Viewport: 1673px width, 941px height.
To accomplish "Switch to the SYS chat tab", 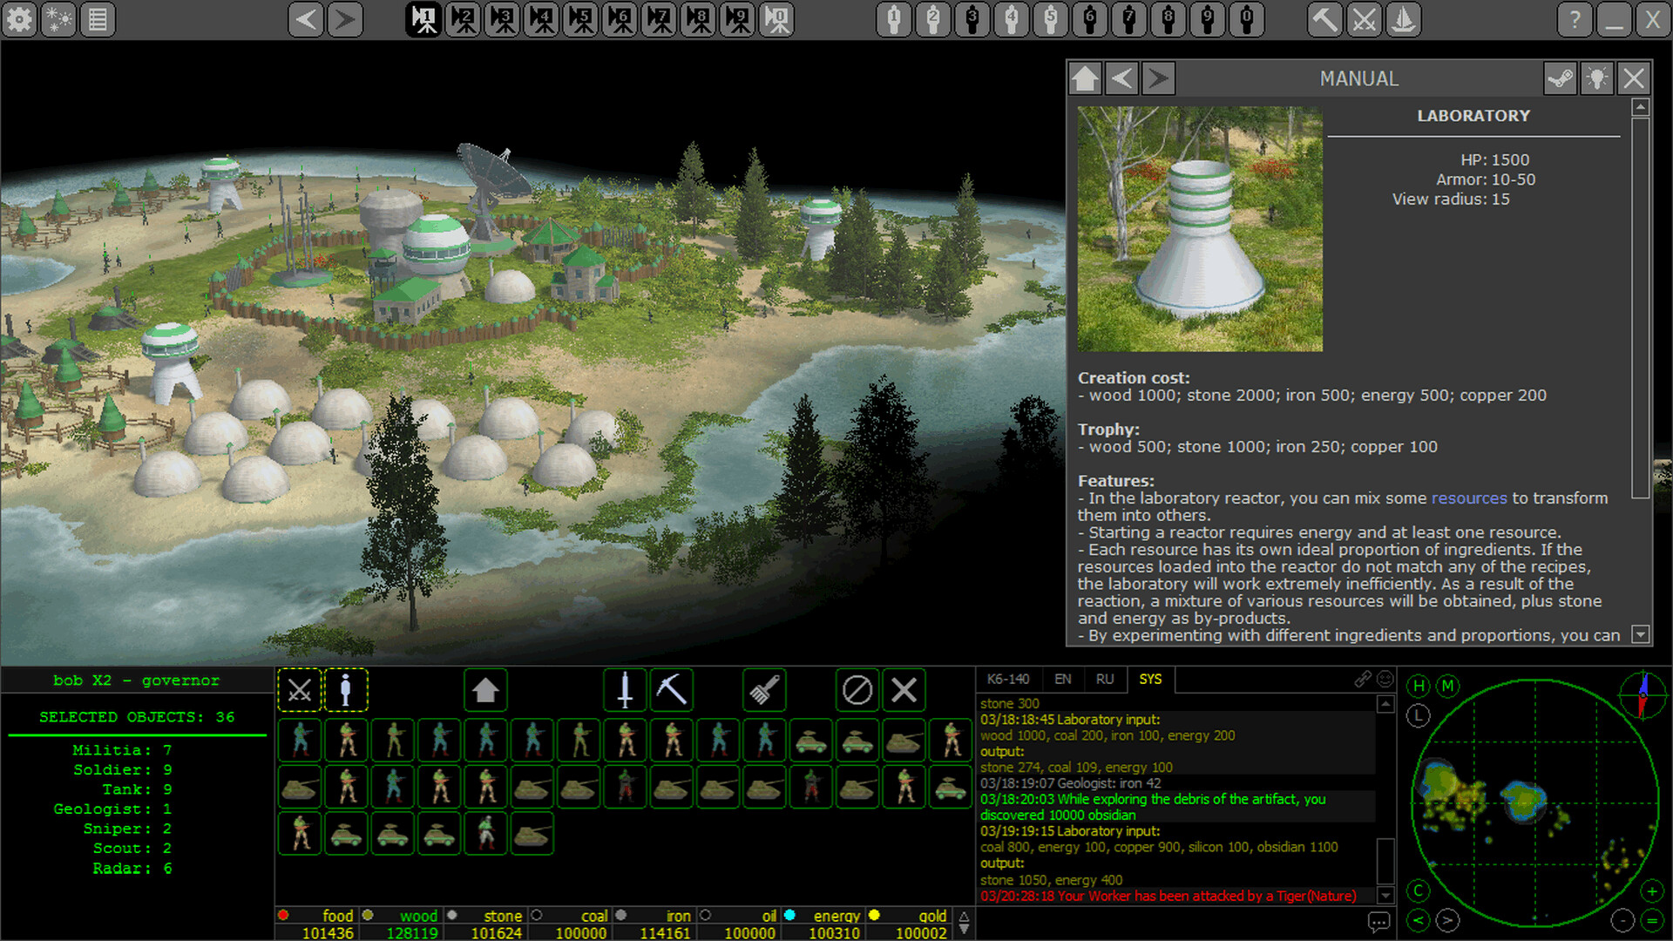I will (x=1149, y=680).
